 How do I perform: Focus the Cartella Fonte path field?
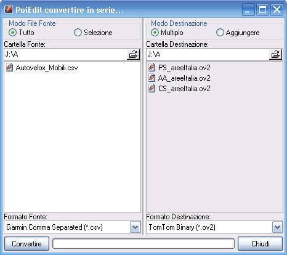(x=65, y=54)
